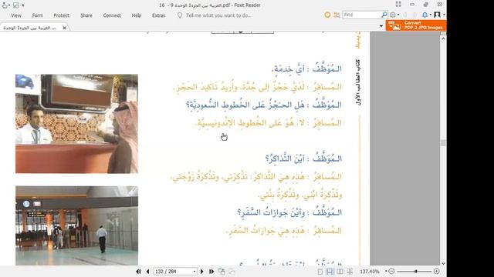Viewport: 494px width, 277px height.
Task: Click the four-square grid icon in title bar
Action: (398, 5)
